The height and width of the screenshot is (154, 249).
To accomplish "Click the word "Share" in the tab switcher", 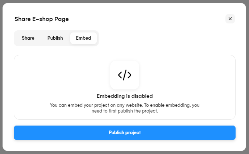I will point(28,38).
